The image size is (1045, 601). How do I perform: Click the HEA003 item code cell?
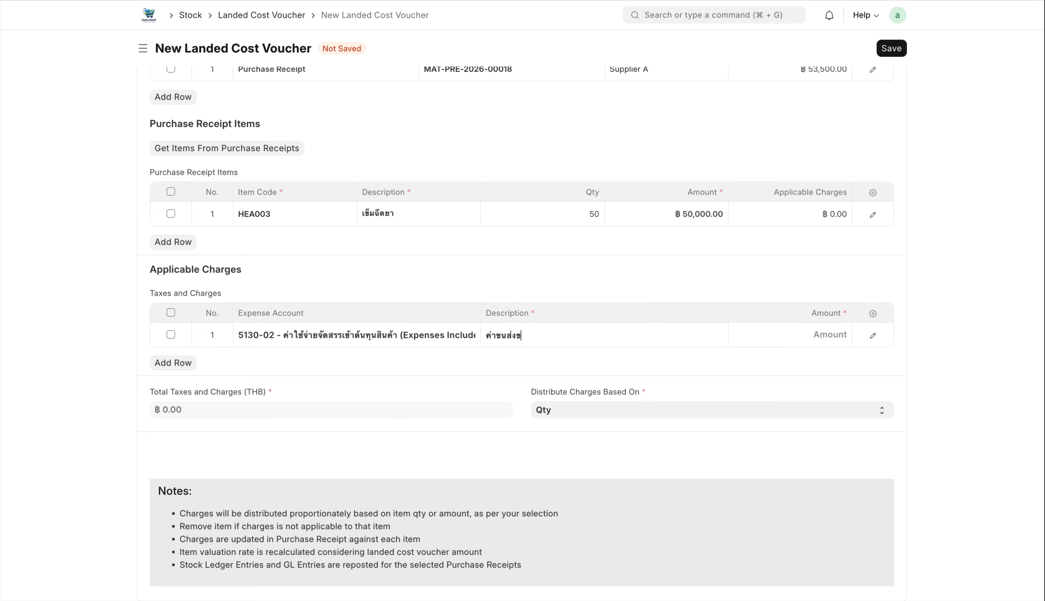(295, 214)
